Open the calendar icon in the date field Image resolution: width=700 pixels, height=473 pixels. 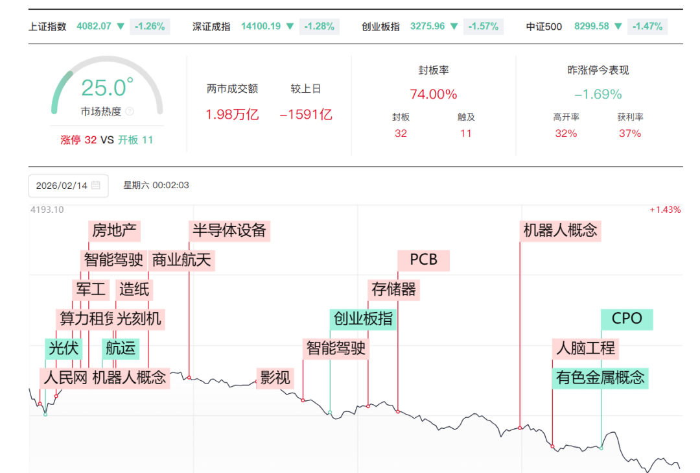pos(96,186)
